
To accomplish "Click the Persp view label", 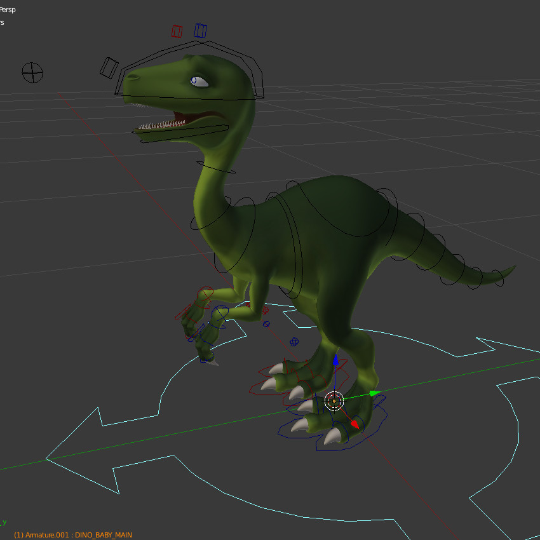I will (8, 10).
